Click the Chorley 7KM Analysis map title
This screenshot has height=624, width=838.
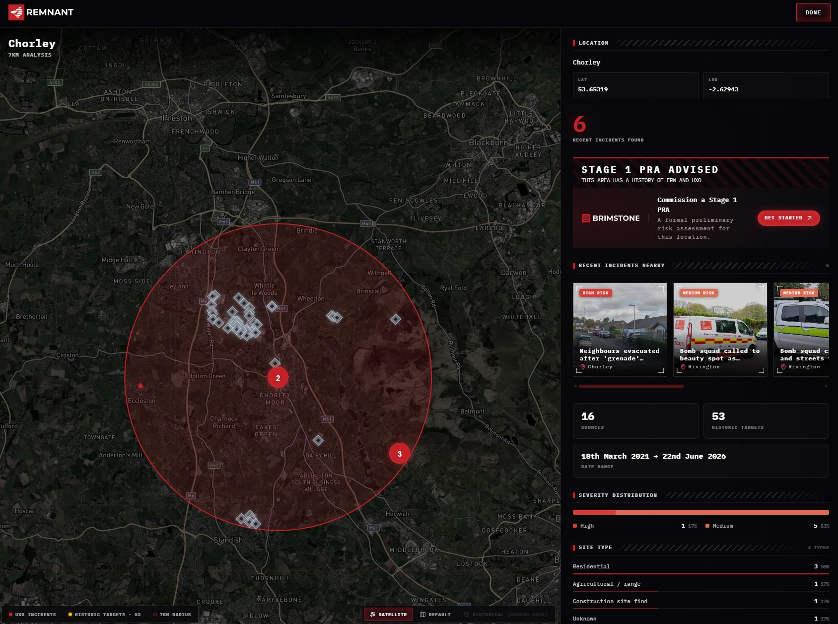(x=32, y=48)
